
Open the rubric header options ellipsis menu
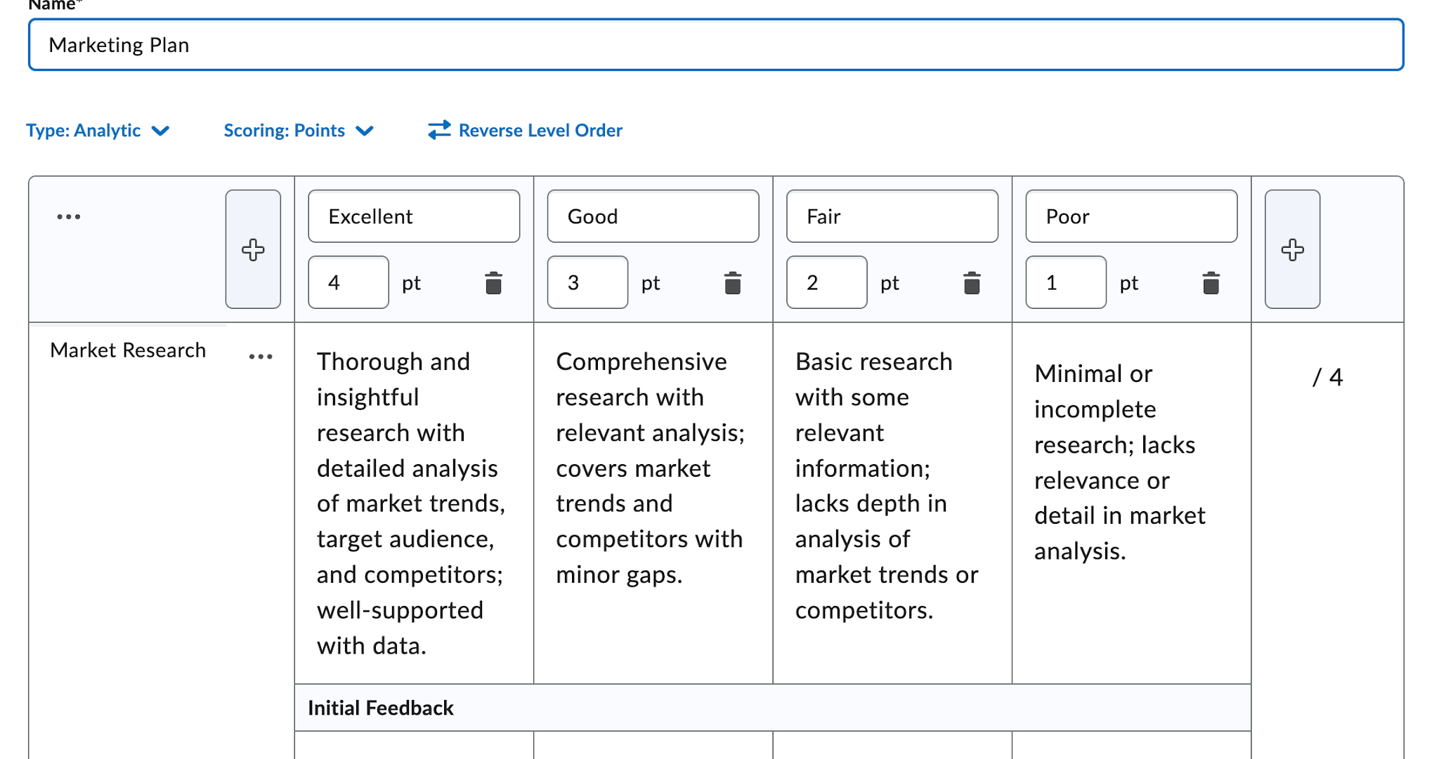(x=69, y=217)
